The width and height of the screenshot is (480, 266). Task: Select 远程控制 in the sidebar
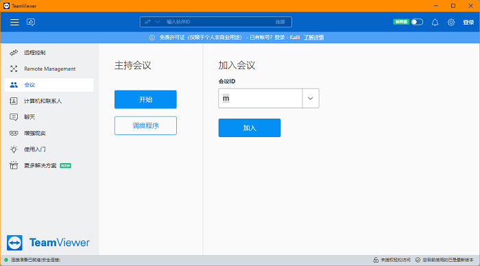click(49, 53)
